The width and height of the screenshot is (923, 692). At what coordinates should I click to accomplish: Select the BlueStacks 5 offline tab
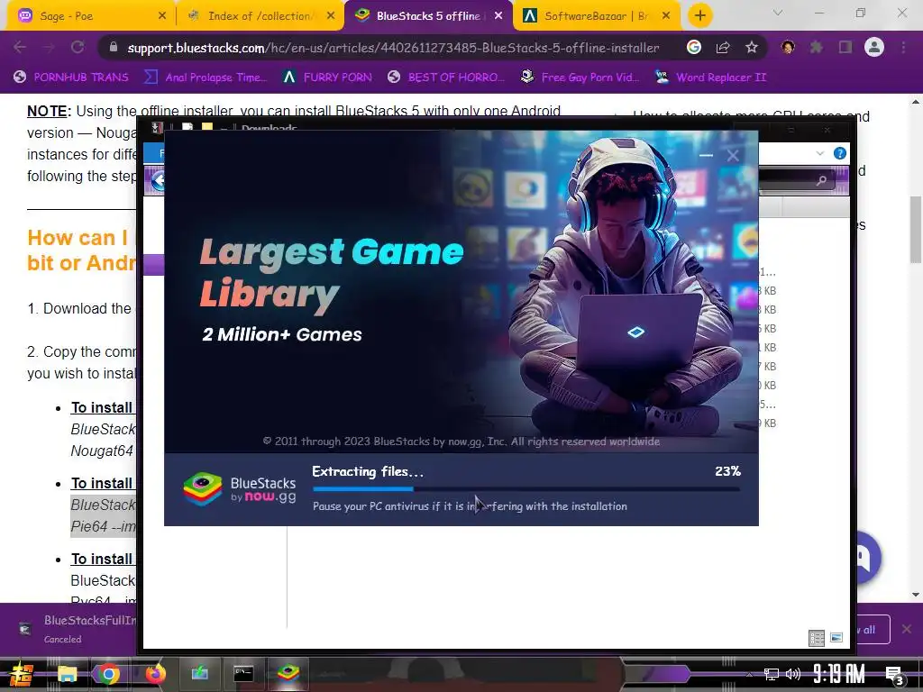coord(428,16)
